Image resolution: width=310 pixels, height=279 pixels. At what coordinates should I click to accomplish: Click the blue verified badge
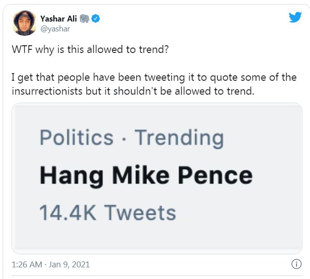96,19
